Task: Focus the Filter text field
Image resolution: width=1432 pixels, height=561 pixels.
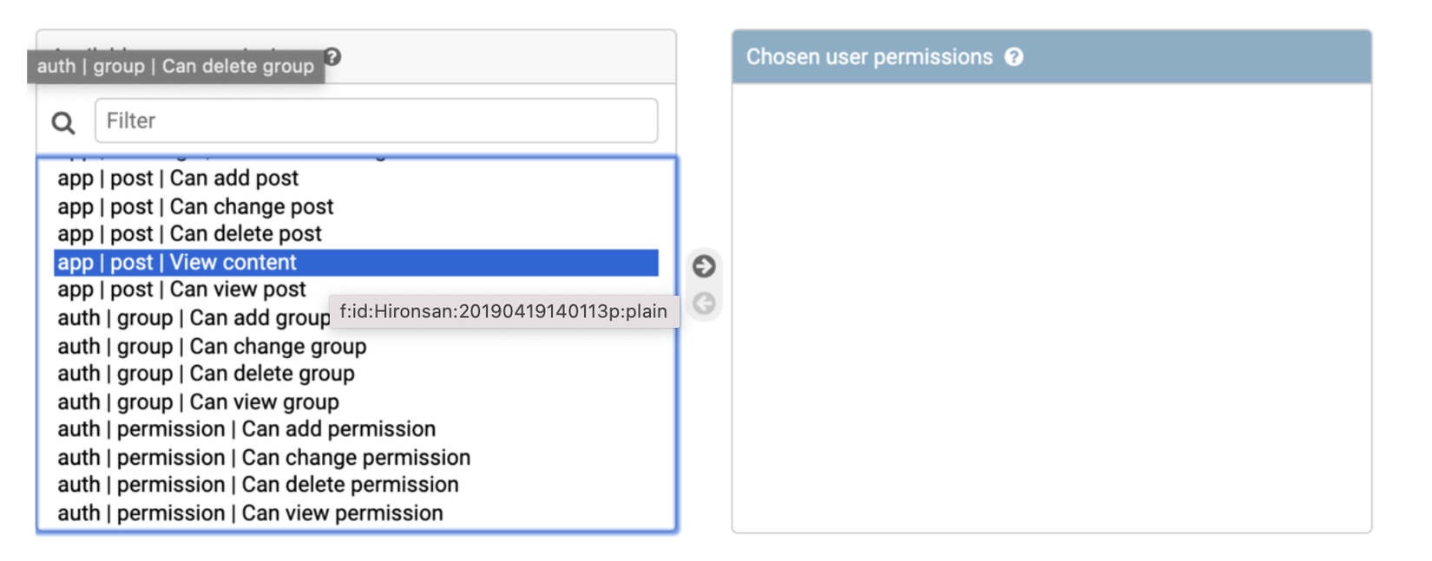Action: pos(376,121)
